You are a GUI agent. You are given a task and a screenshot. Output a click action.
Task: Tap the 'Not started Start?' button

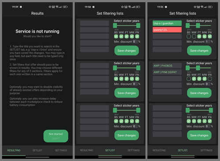click(x=56, y=136)
